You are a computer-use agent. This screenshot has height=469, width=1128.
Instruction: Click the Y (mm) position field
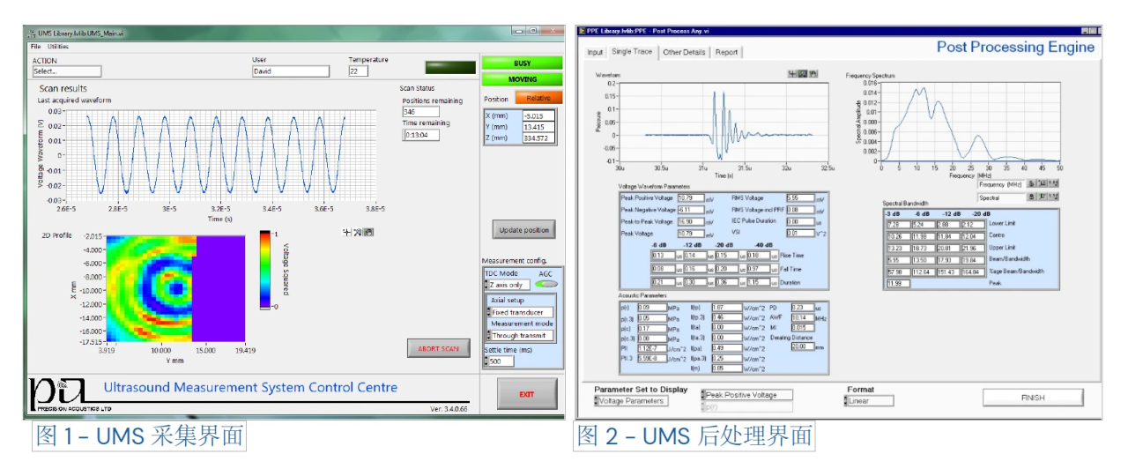point(538,127)
